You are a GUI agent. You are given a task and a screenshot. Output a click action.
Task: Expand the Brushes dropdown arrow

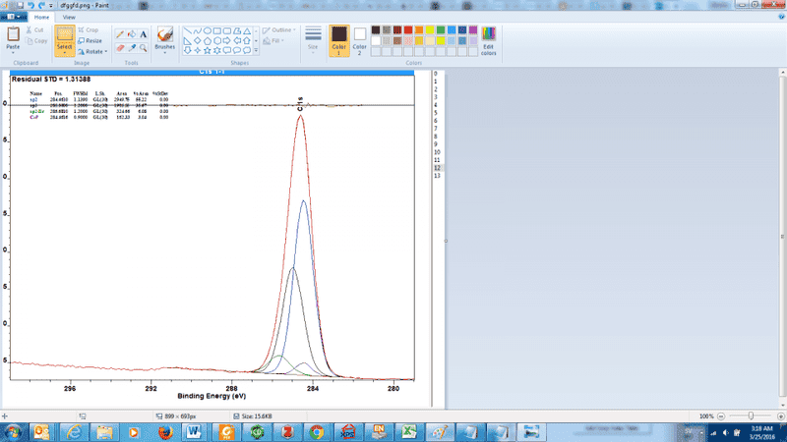coord(164,52)
